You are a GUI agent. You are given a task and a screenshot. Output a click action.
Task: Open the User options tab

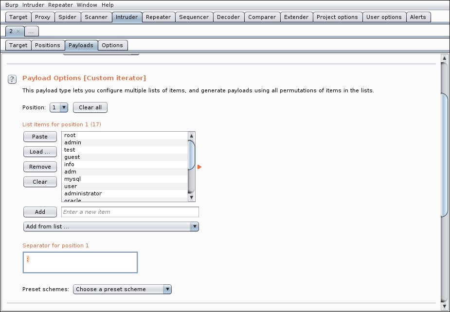384,17
